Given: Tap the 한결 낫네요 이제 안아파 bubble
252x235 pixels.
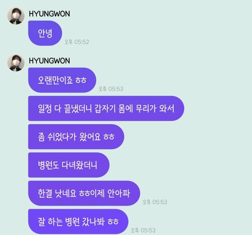Looking at the screenshot, I should (x=84, y=193).
